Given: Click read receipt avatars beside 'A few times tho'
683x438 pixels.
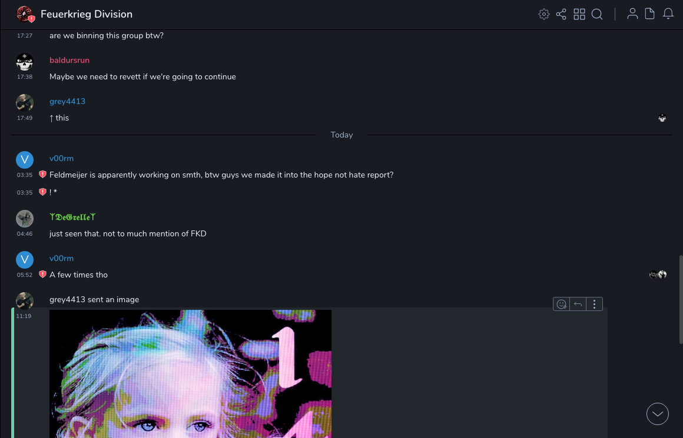Looking at the screenshot, I should tap(658, 275).
